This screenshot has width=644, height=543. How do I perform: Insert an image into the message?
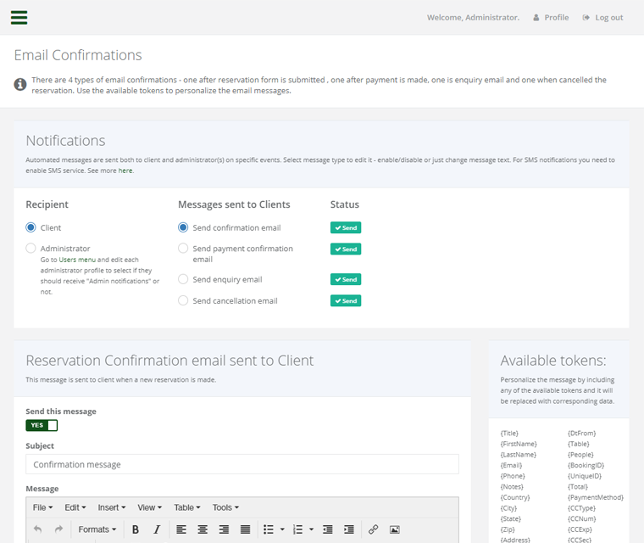(395, 529)
